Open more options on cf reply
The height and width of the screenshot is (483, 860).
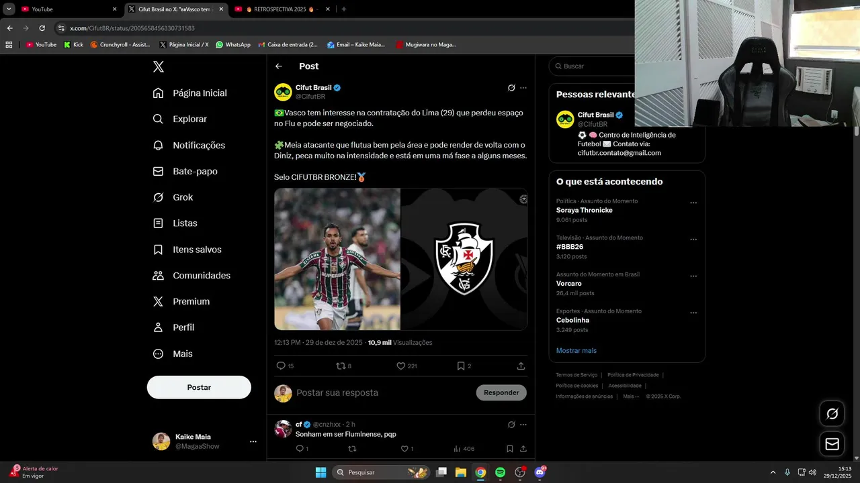(523, 425)
